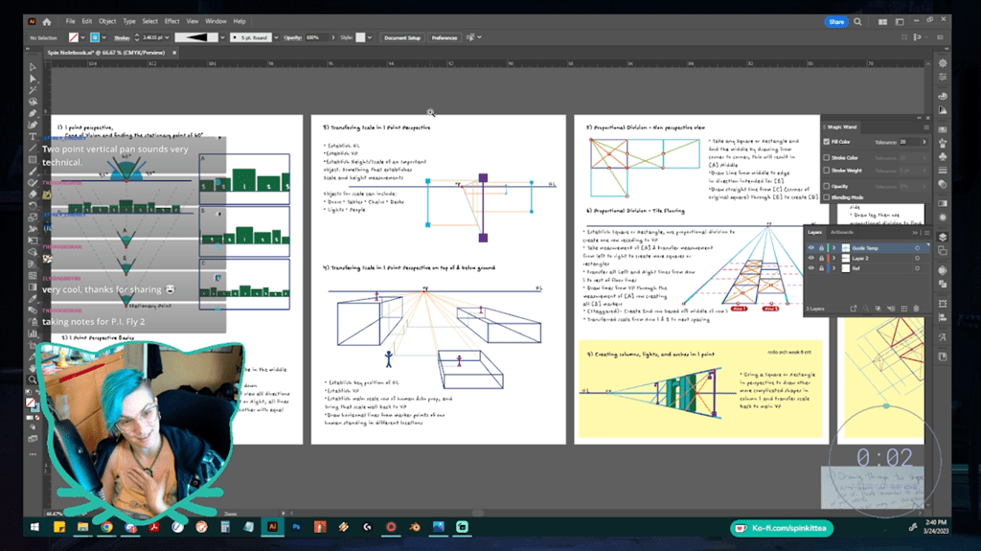The height and width of the screenshot is (551, 981).
Task: Switch to the Artboards tab
Action: coord(841,232)
